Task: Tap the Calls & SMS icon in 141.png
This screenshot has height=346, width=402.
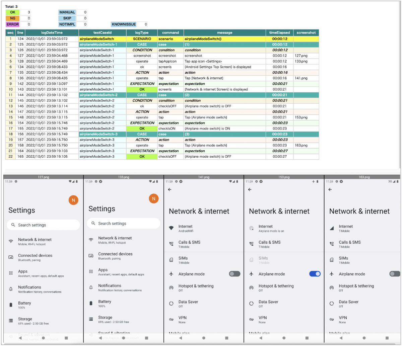Action: pos(171,244)
